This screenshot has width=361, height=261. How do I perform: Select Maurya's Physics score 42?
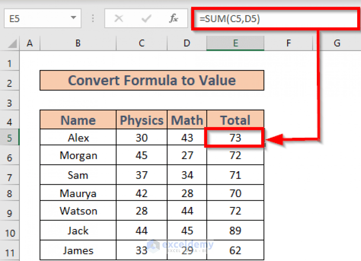click(142, 193)
